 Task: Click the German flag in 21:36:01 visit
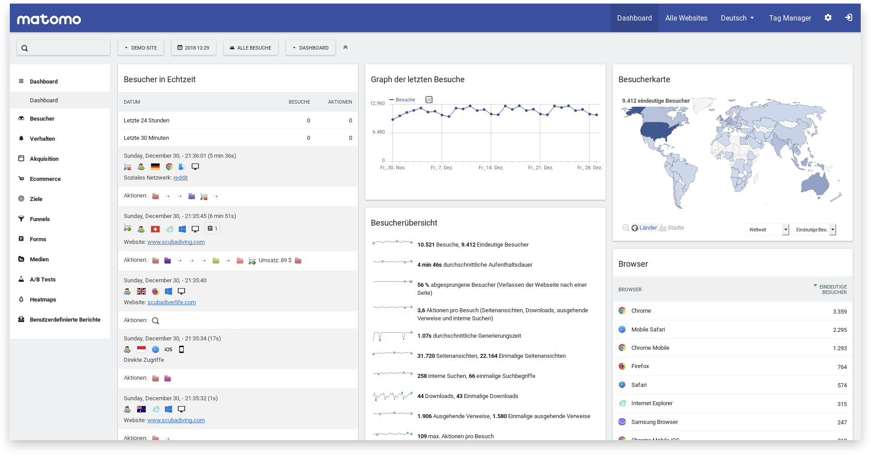155,167
